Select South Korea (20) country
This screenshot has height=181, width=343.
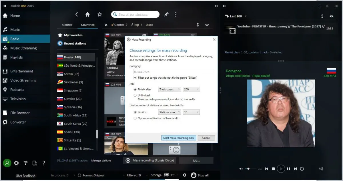pyautogui.click(x=76, y=124)
